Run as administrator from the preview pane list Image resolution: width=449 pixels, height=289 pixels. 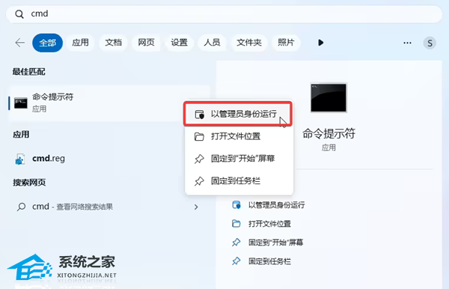276,205
